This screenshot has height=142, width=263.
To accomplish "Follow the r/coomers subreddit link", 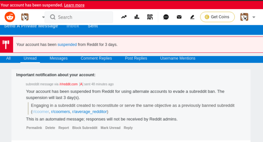I will tap(60, 112).
